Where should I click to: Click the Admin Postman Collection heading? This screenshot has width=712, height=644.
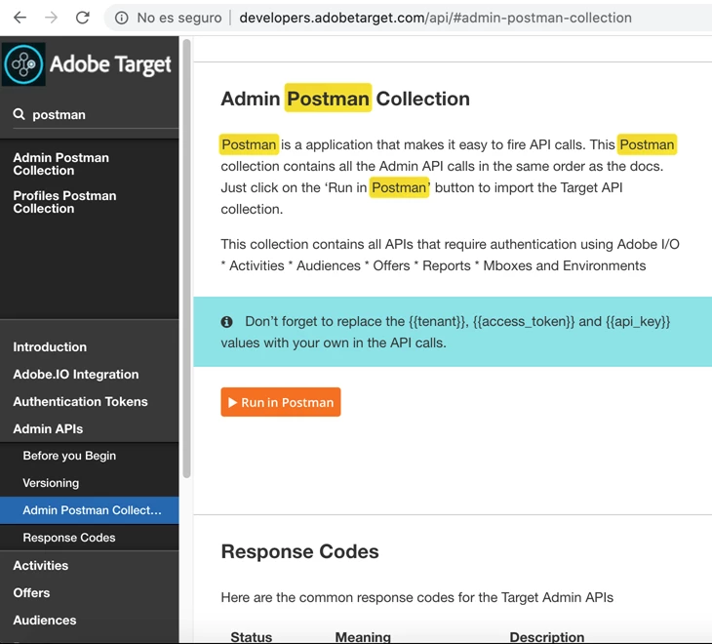(345, 99)
